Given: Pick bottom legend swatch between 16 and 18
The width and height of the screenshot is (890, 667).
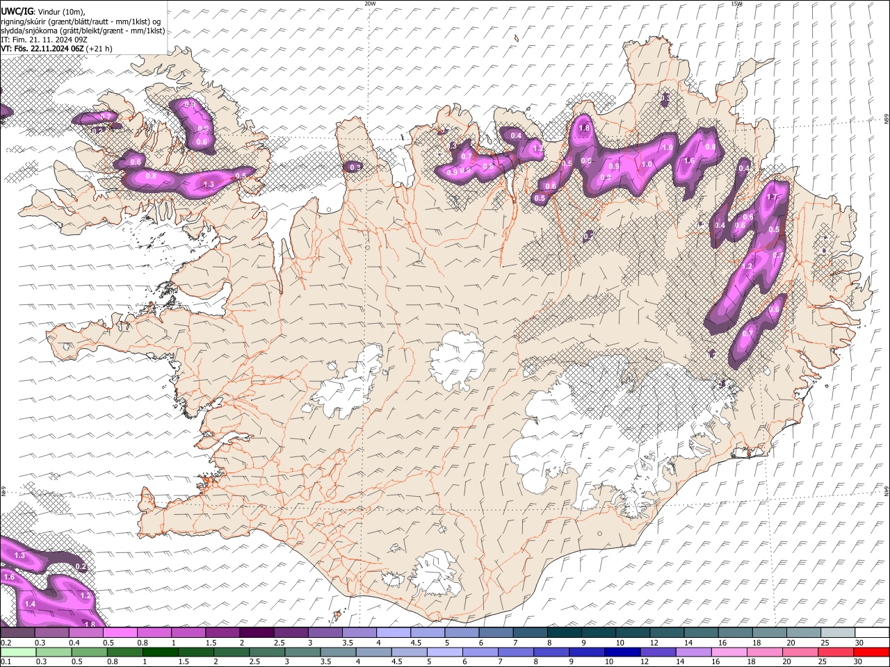Looking at the screenshot, I should tap(729, 652).
